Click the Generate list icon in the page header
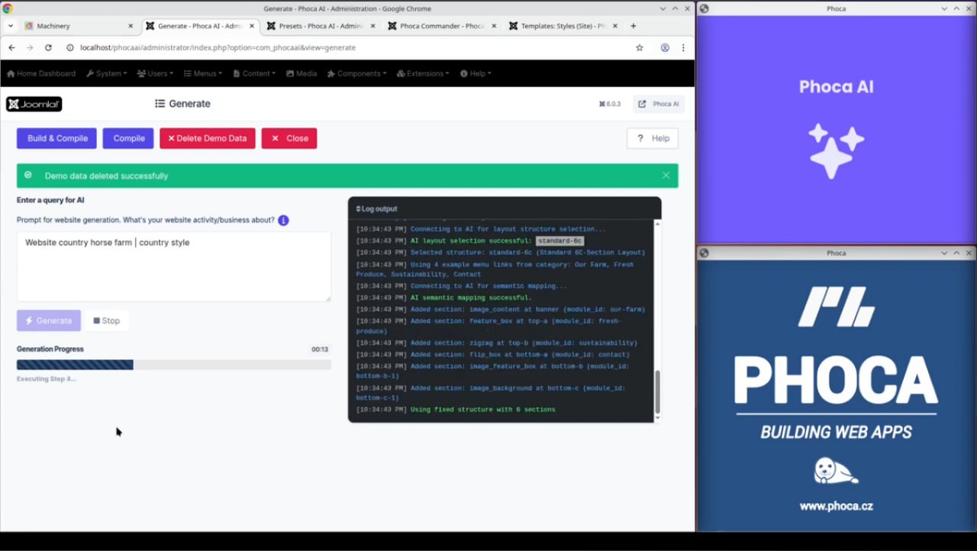 (159, 104)
